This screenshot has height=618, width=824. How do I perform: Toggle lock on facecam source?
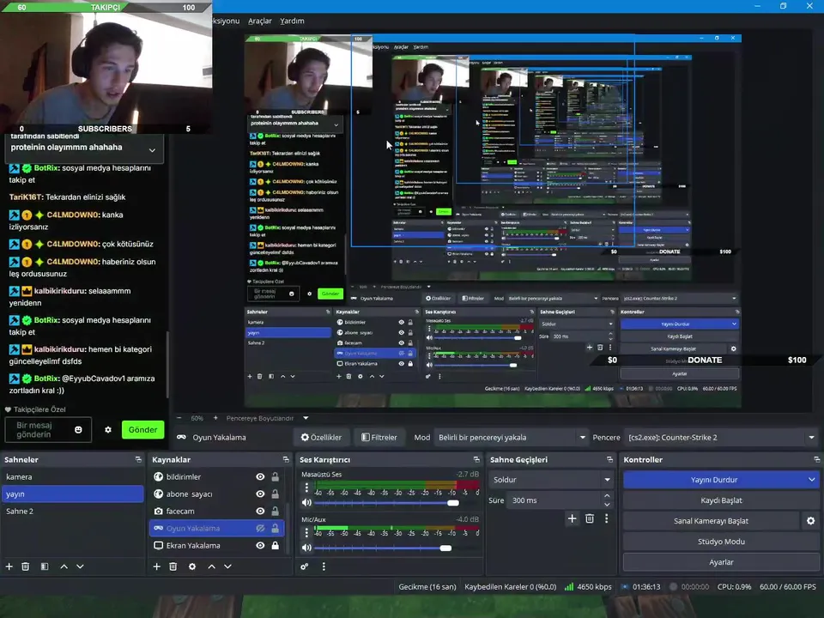click(275, 511)
